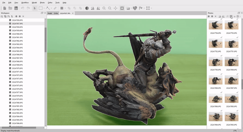
Task: Close the 2G2A7657.JPG tab
Action: coord(73,13)
